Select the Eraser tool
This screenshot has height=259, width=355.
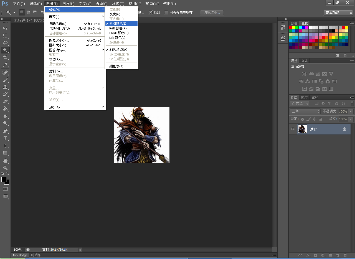pyautogui.click(x=5, y=101)
